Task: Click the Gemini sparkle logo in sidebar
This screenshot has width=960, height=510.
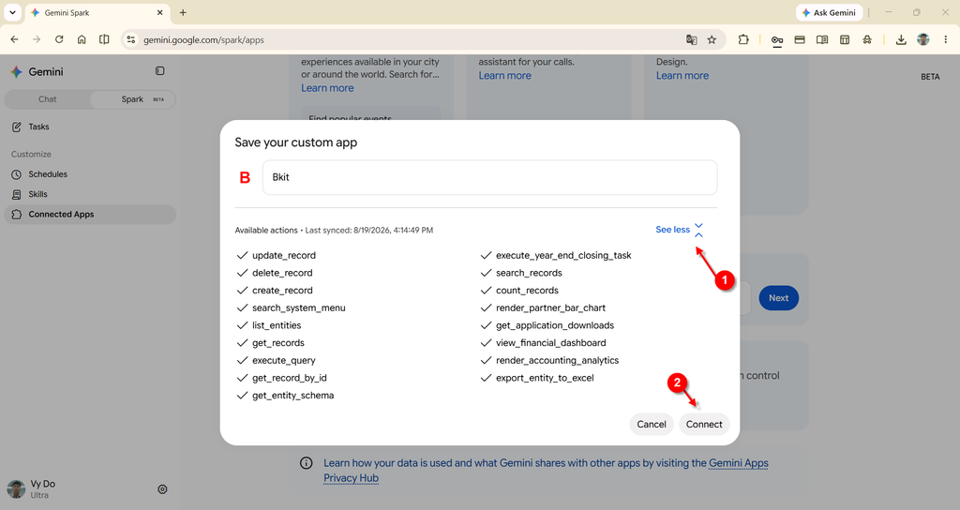Action: point(17,71)
